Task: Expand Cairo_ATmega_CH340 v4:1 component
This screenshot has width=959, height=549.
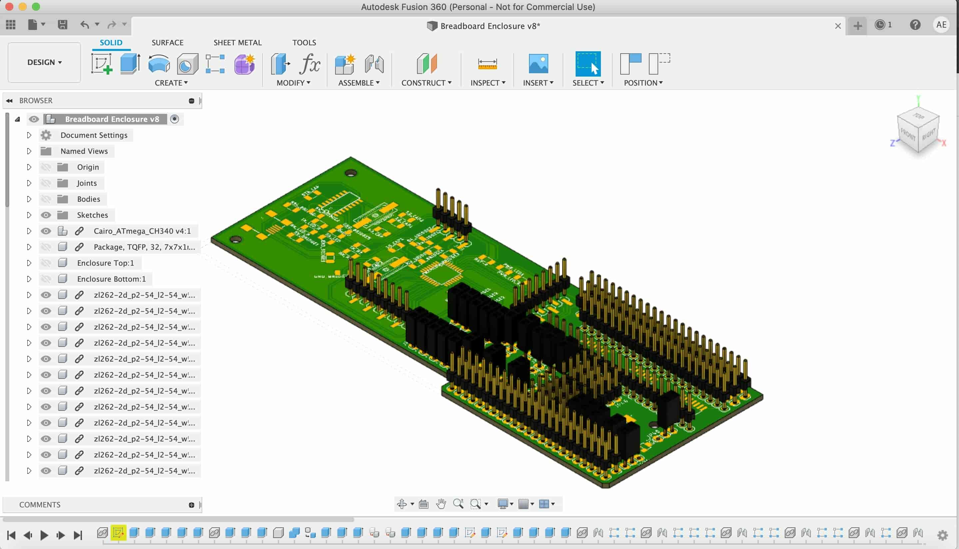Action: click(29, 230)
